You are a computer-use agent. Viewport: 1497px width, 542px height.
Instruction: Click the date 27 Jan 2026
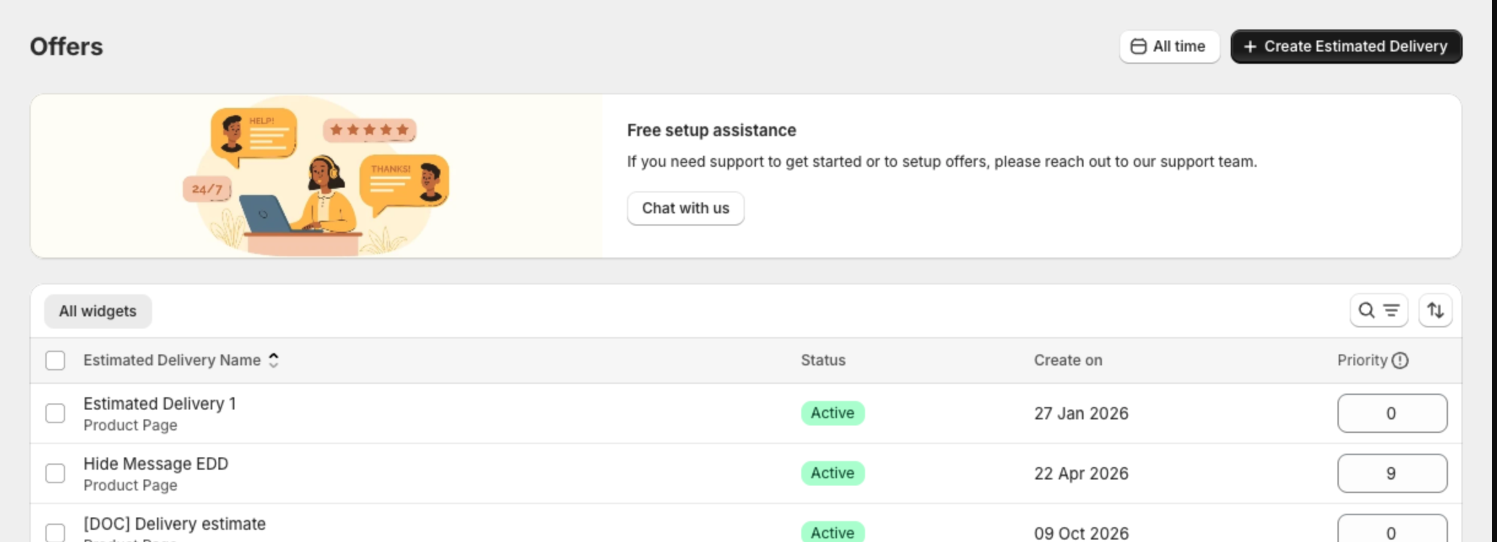[x=1081, y=414]
